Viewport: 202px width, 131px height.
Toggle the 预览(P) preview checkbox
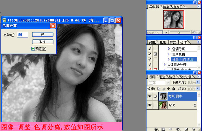[33, 48]
